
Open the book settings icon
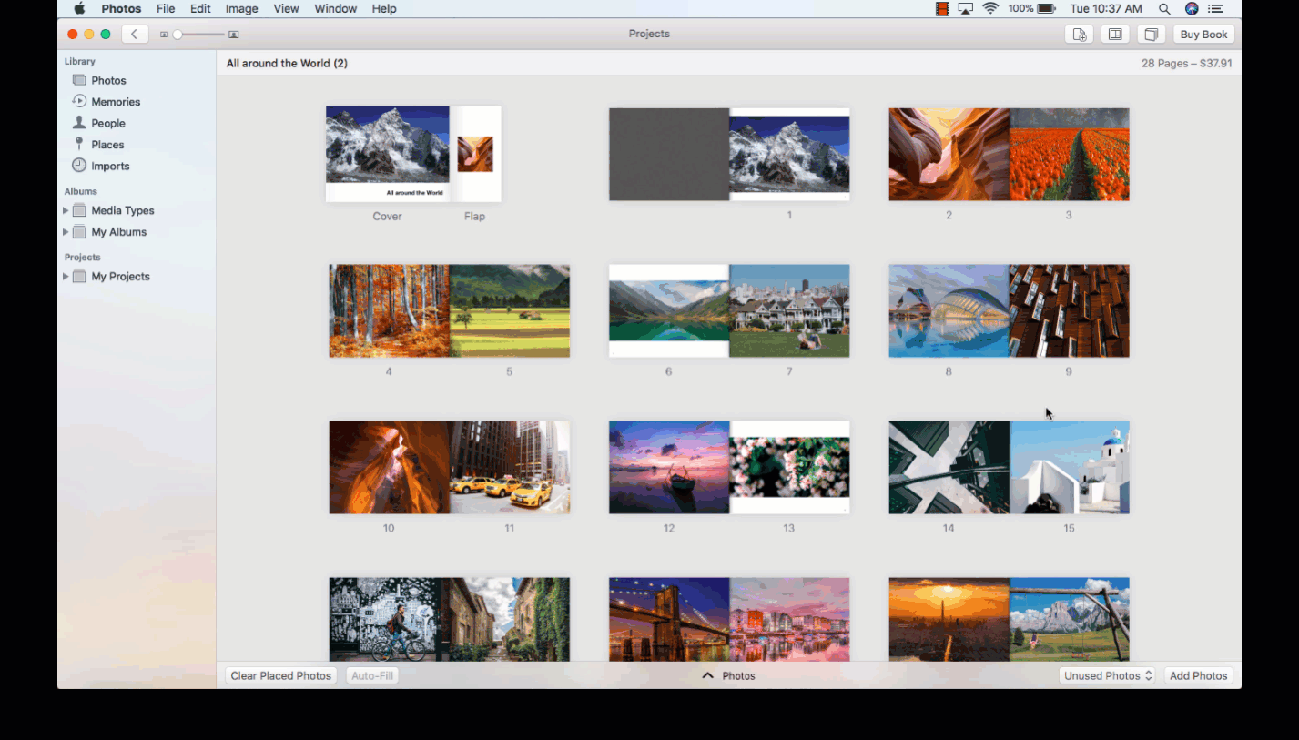pos(1152,35)
